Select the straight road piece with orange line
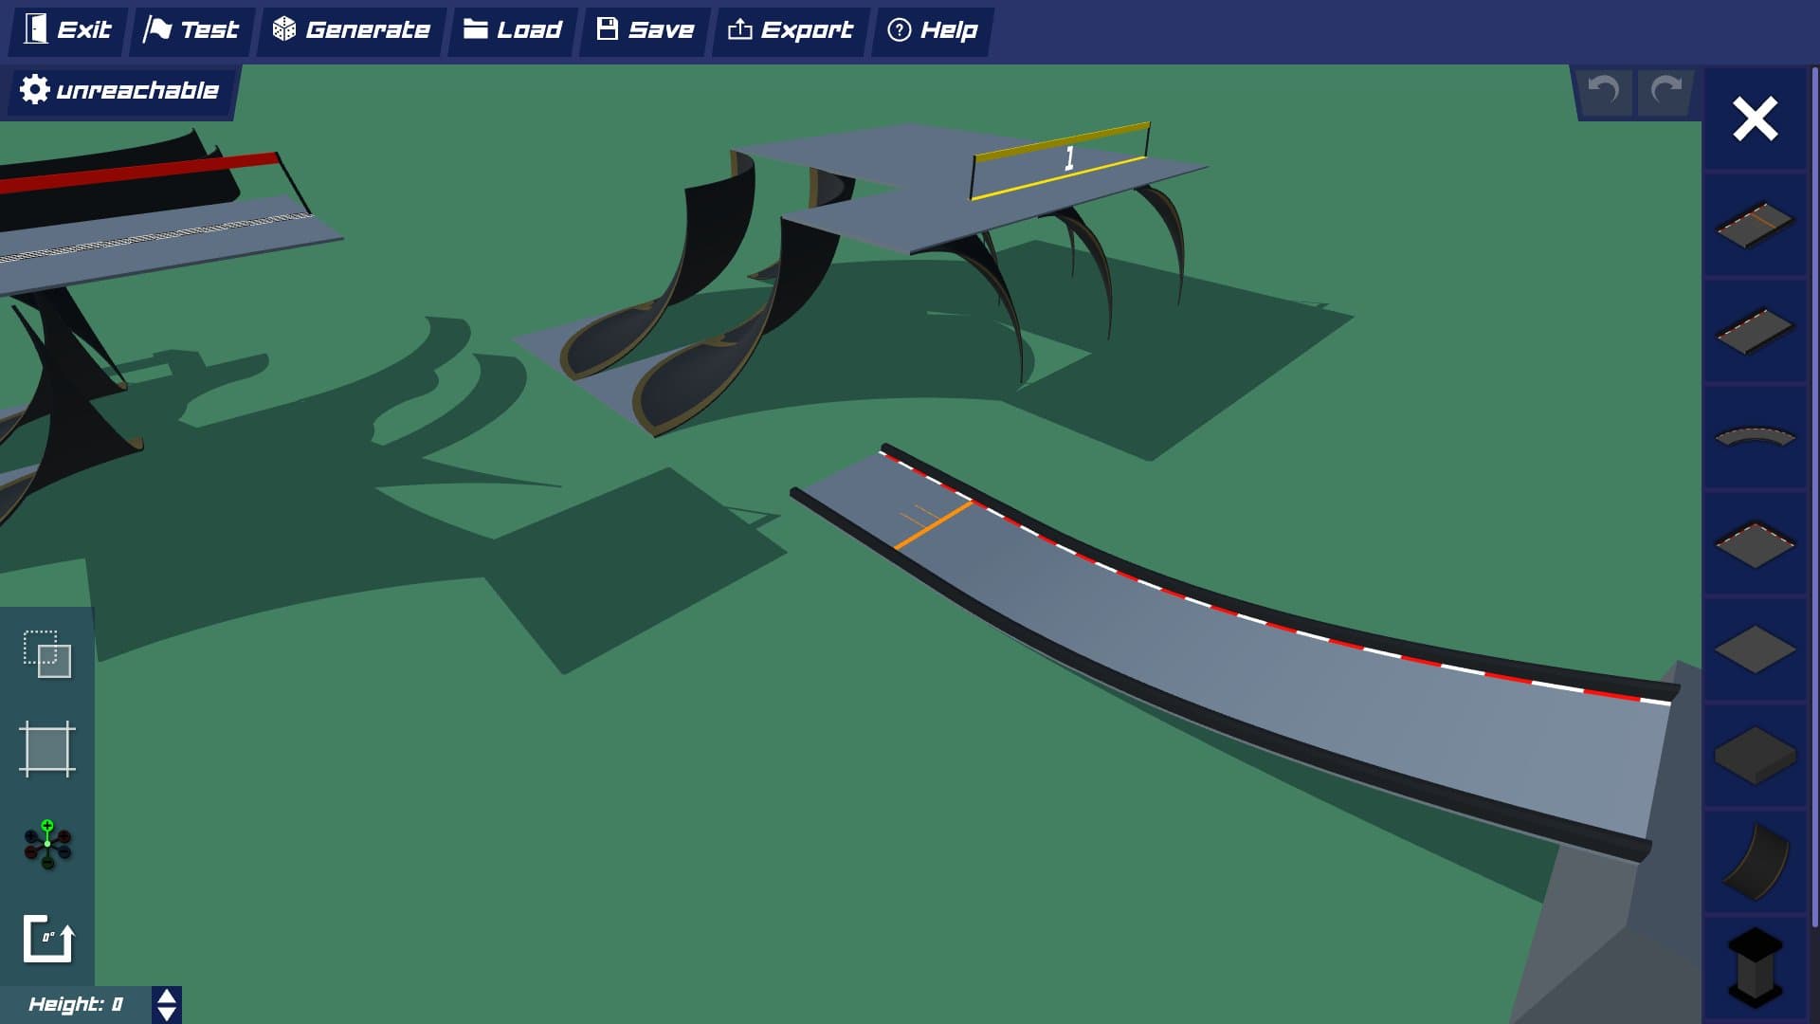 1755,225
